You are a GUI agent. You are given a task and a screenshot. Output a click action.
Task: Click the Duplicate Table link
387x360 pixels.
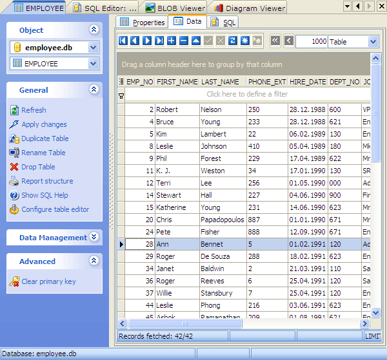click(45, 138)
